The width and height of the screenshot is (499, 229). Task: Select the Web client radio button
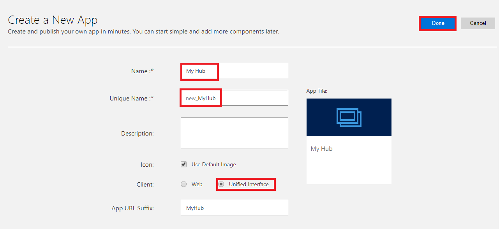click(184, 184)
